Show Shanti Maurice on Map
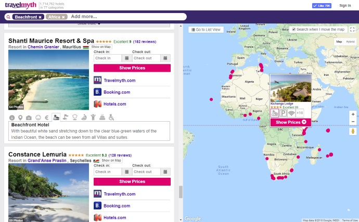Screen dimensions: 359x222 101,47
